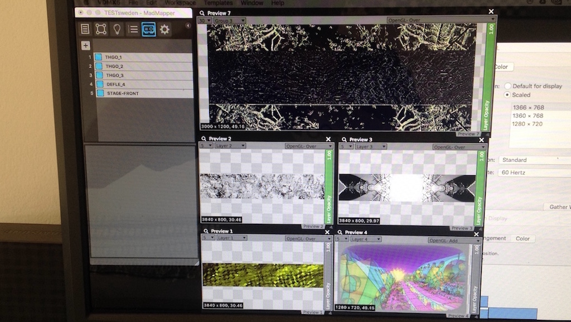This screenshot has height=322, width=571.
Task: Click the blue icon beside STAGE-FRONT
Action: (x=100, y=93)
